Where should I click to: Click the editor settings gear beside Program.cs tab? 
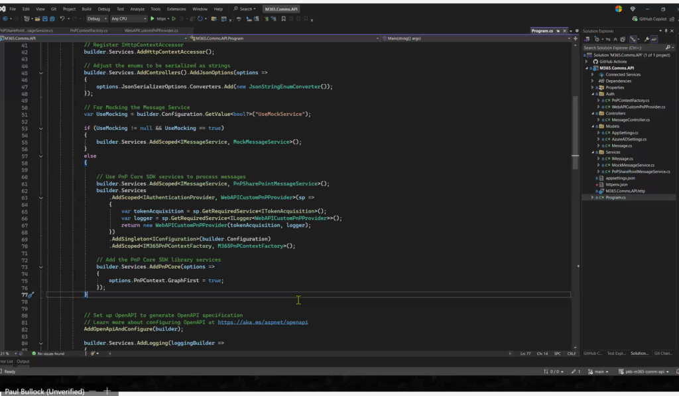[x=577, y=30]
